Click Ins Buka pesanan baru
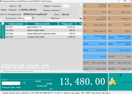The height and width of the screenshot is (94, 132). tap(95, 37)
